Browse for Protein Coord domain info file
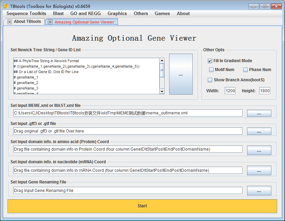The height and width of the screenshot is (221, 285). (x=259, y=150)
